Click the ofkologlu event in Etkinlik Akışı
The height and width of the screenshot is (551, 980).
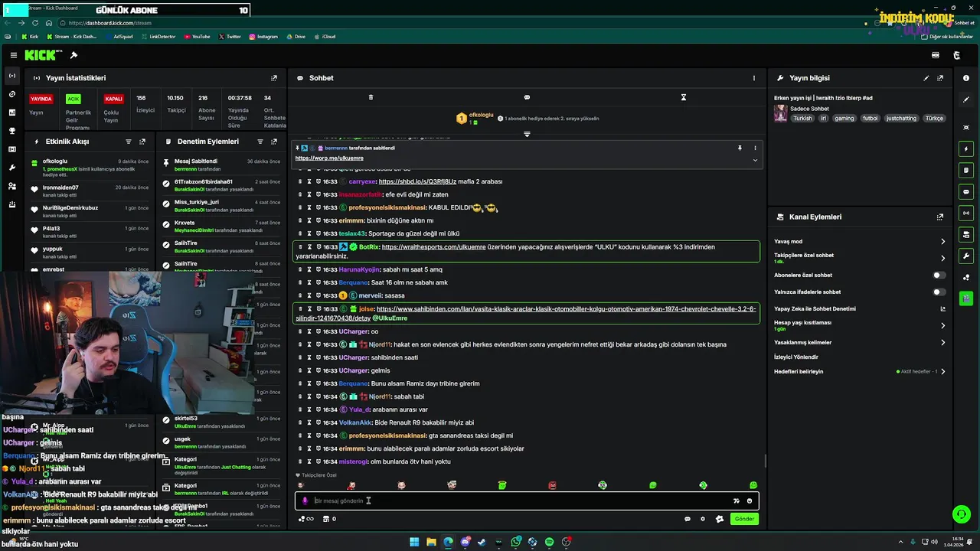tap(90, 168)
